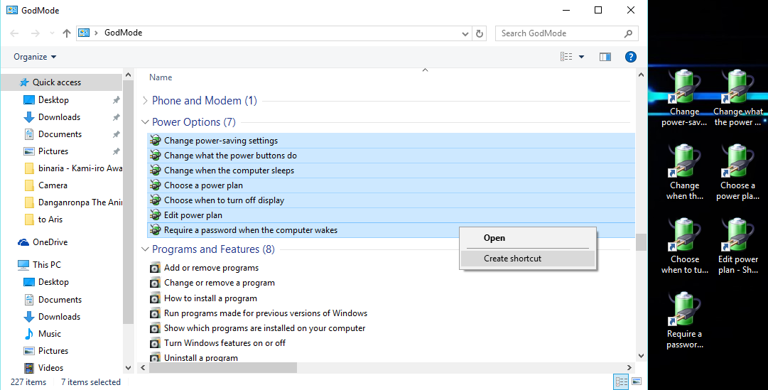Choose Create shortcut from context menu
The image size is (768, 390).
tap(528, 259)
